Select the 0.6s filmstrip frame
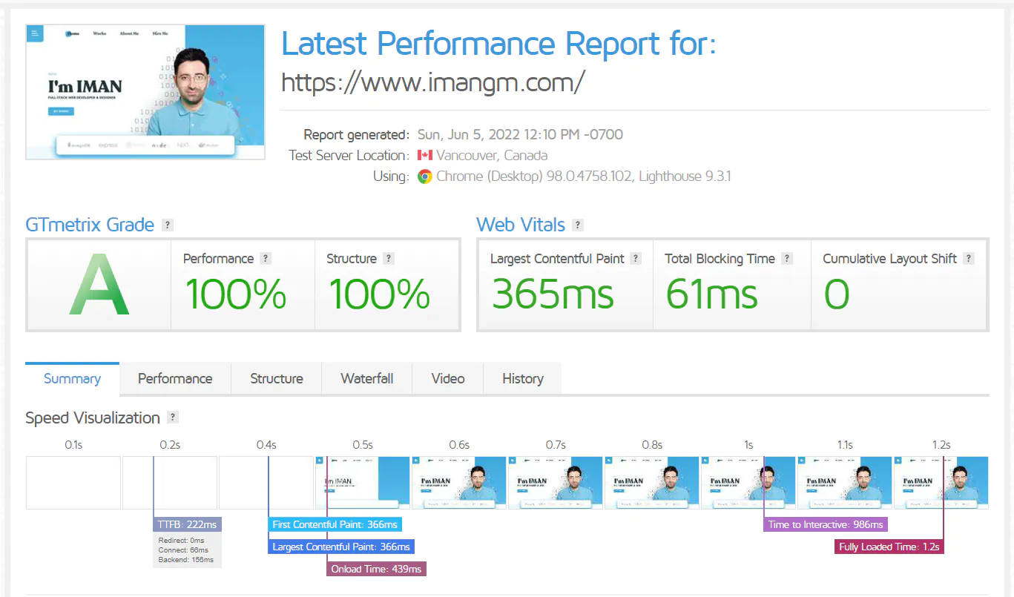 click(458, 483)
